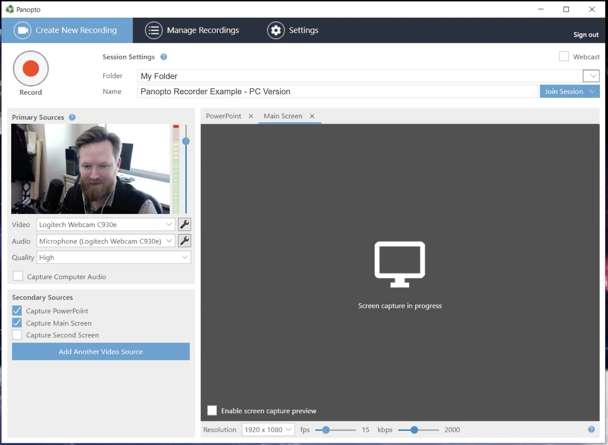Click the red Record button
This screenshot has width=608, height=445.
tap(31, 68)
